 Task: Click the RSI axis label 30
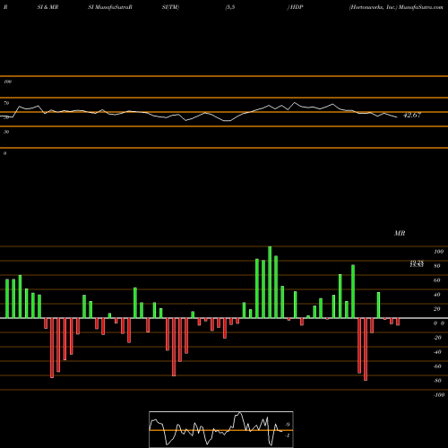6,132
